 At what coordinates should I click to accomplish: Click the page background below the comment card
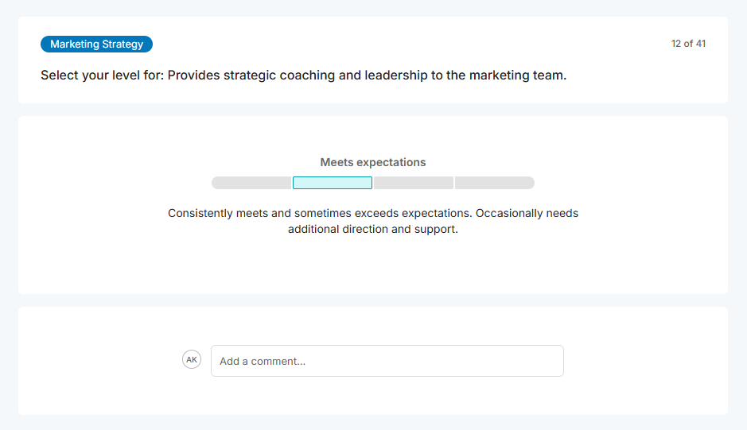(x=373, y=423)
